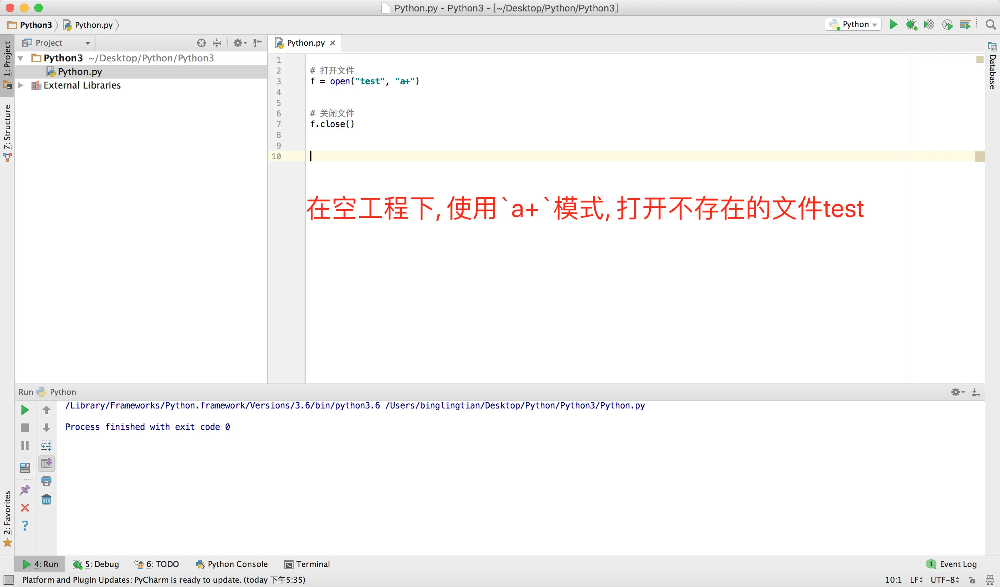Click the Stop square in Run panel

25,427
